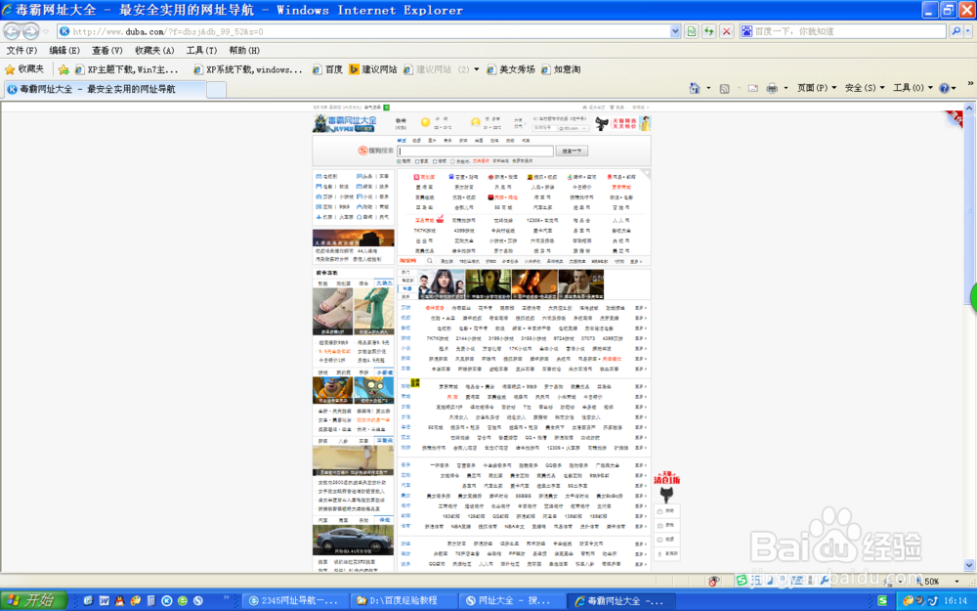
Task: Click the green Refresh arrows icon
Action: tap(708, 31)
